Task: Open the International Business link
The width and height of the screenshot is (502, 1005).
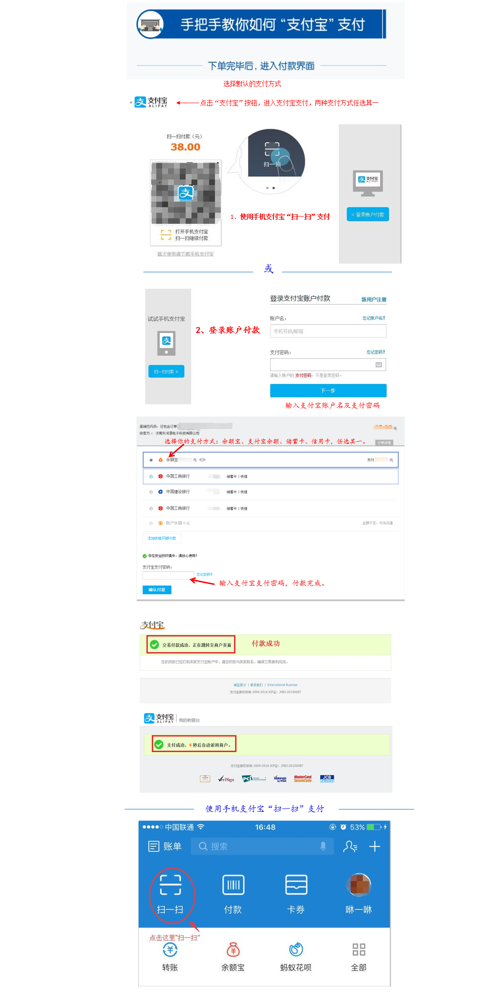Action: (282, 685)
